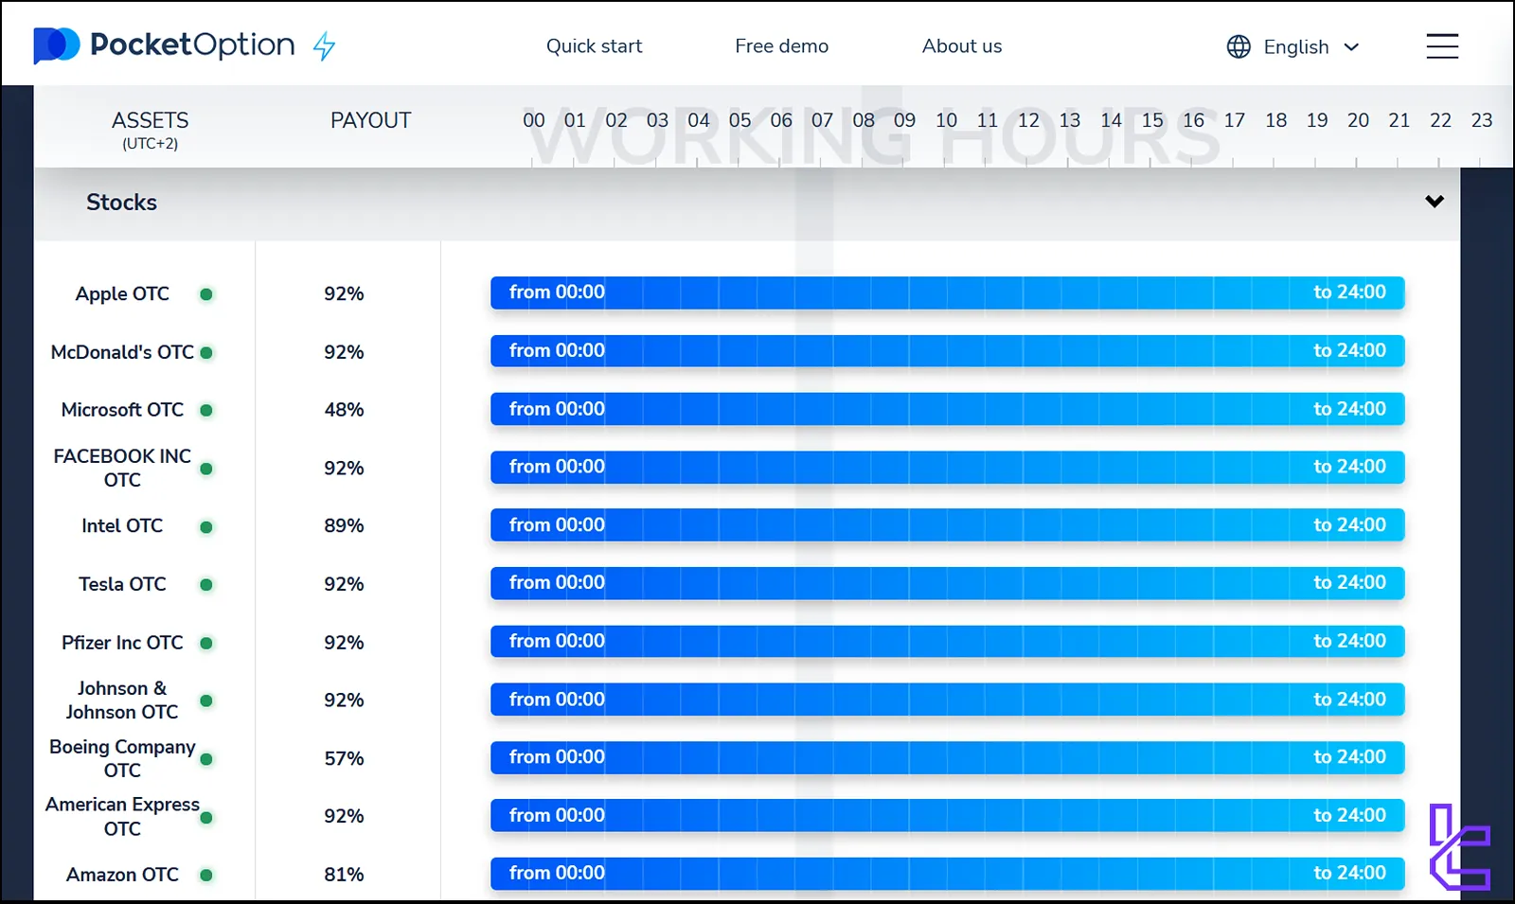Viewport: 1515px width, 904px height.
Task: Click green status dot for American Express OTC
Action: click(x=206, y=818)
